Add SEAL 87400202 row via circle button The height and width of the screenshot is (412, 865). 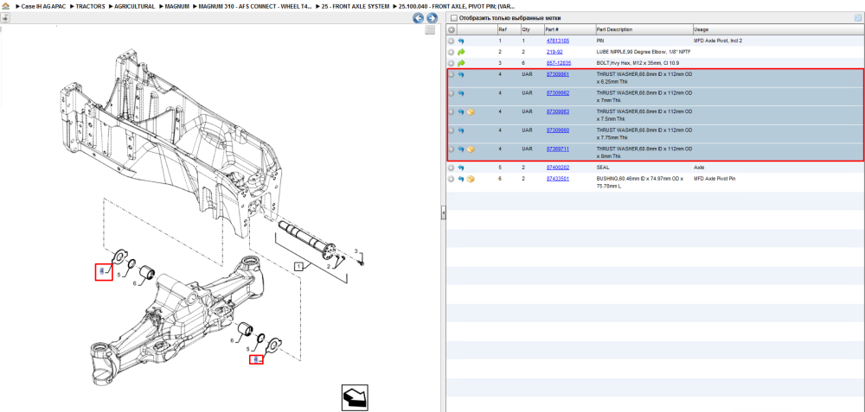coord(452,168)
